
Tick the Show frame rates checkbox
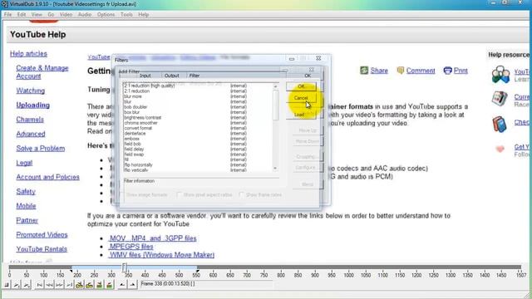click(x=241, y=194)
